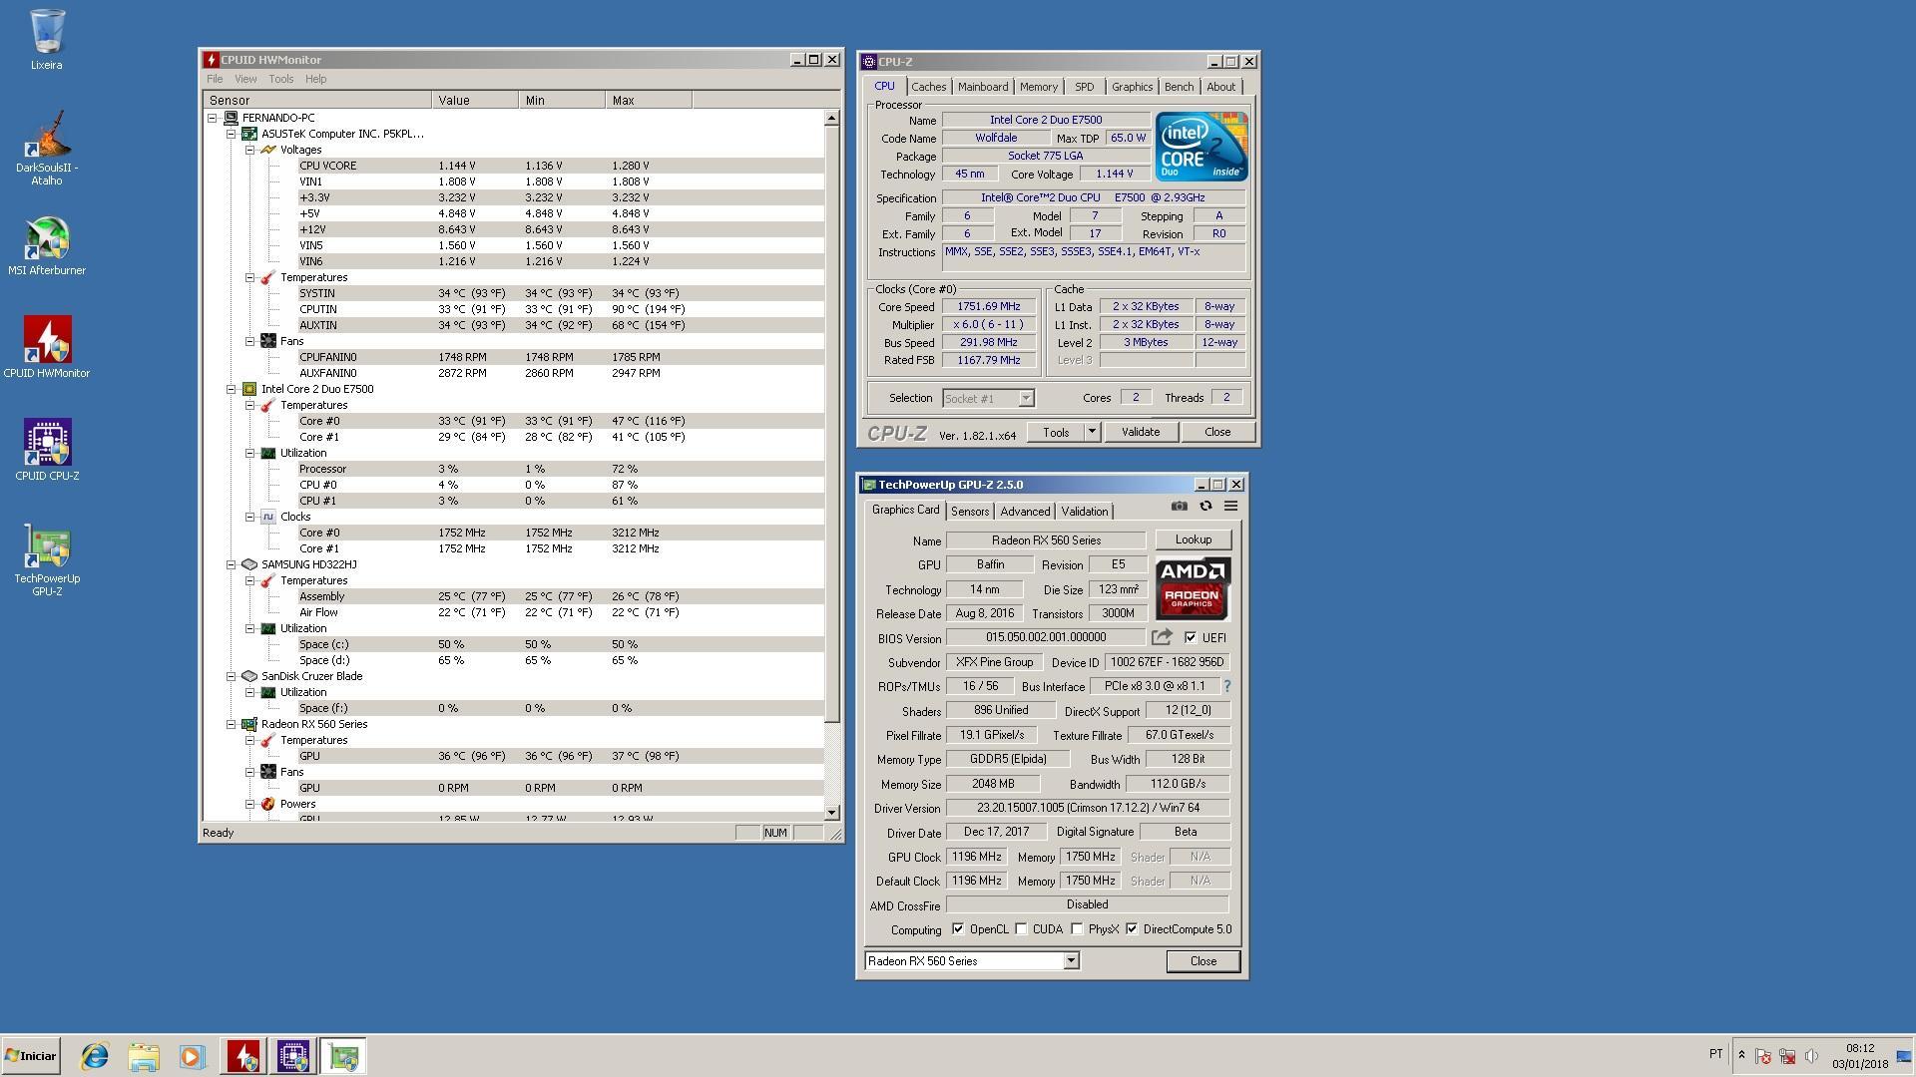Open TechPowerUp GPU-Z desktop shortcut
Viewport: 1916px width, 1077px height.
pyautogui.click(x=46, y=559)
